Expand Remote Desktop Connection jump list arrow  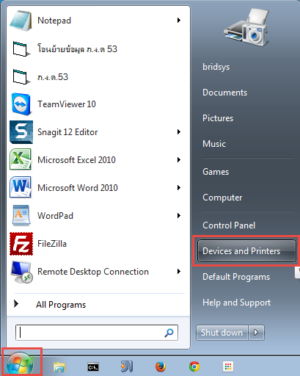179,272
